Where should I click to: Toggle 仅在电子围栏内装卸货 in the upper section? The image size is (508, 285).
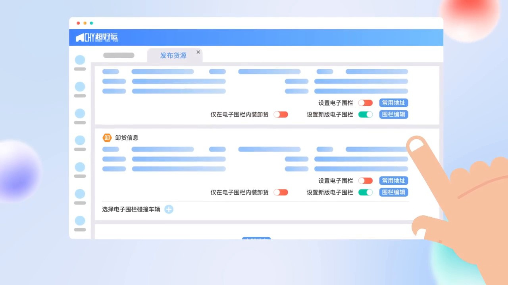click(x=281, y=114)
